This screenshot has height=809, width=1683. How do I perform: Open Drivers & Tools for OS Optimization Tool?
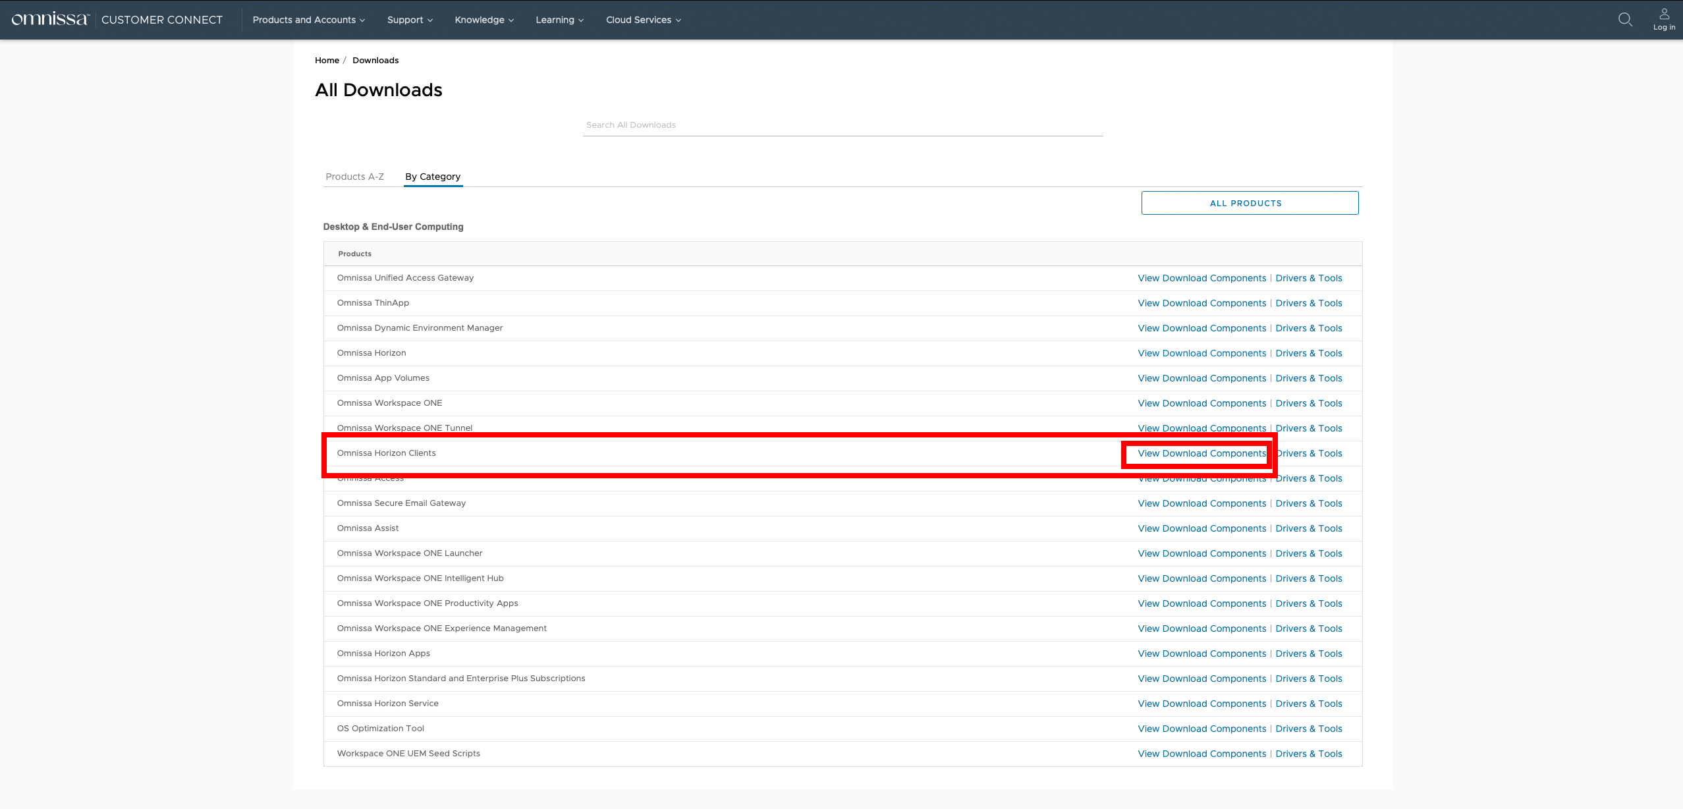coord(1308,729)
